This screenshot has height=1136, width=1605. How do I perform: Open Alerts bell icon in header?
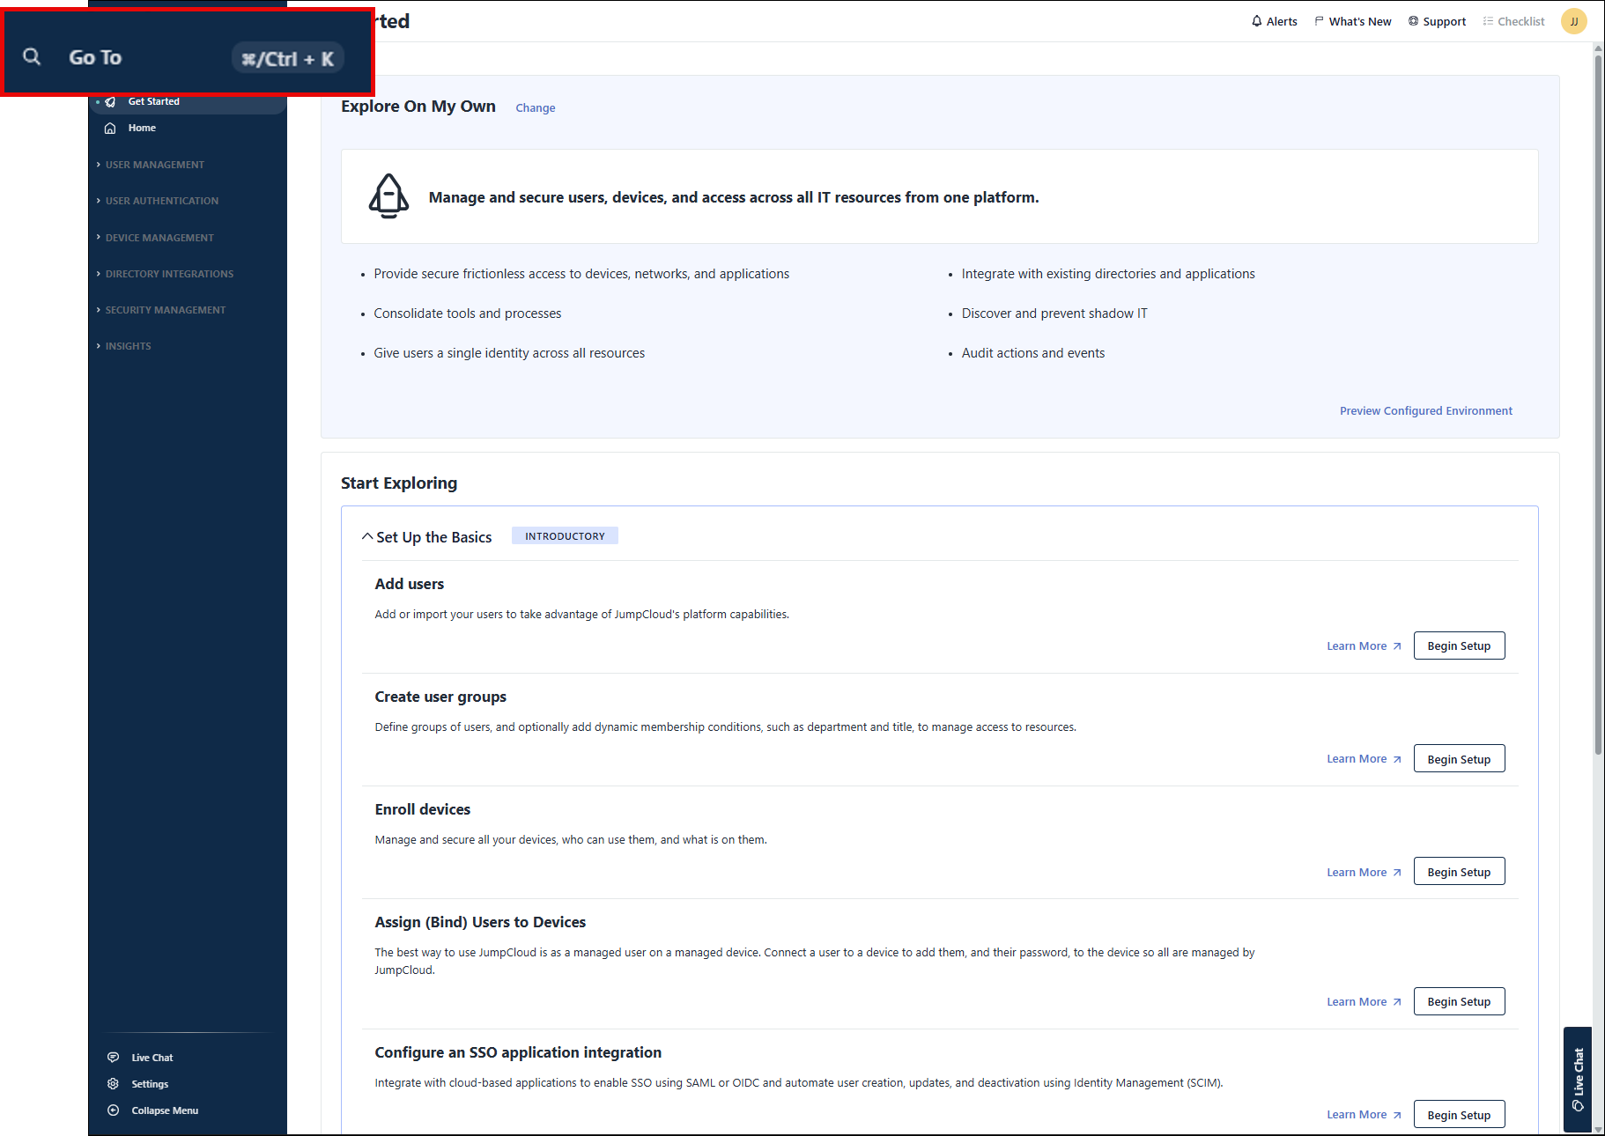[x=1256, y=21]
